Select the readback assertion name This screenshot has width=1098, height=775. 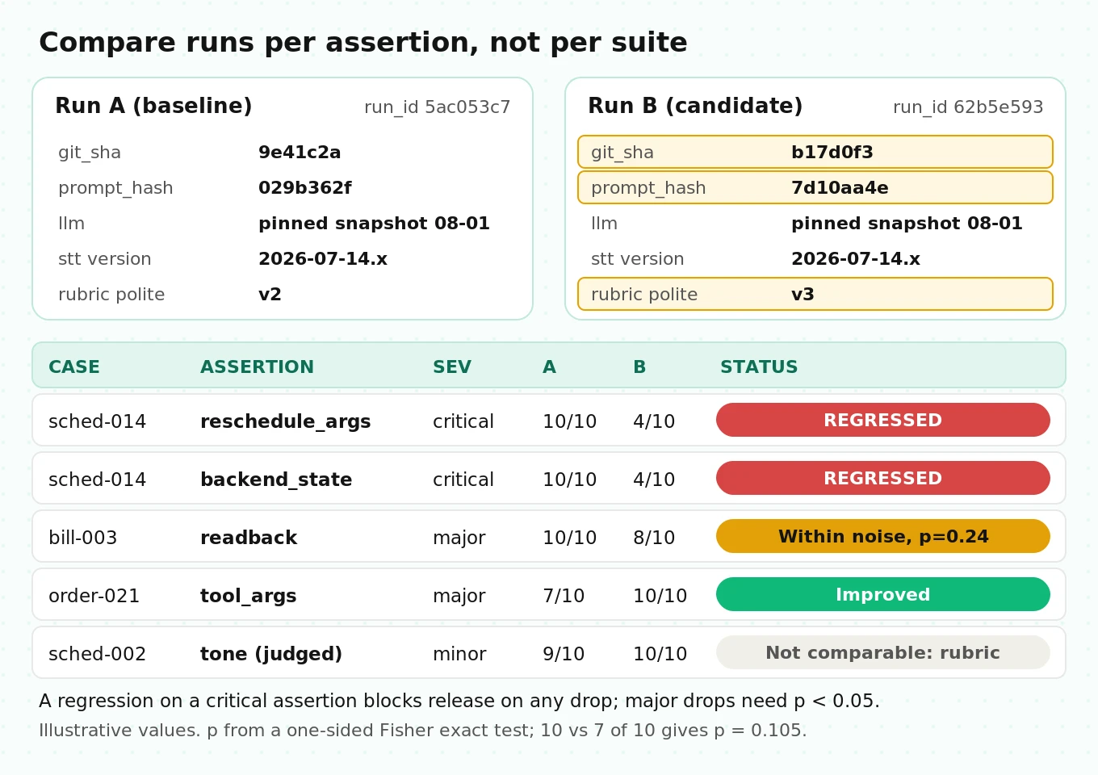point(249,538)
